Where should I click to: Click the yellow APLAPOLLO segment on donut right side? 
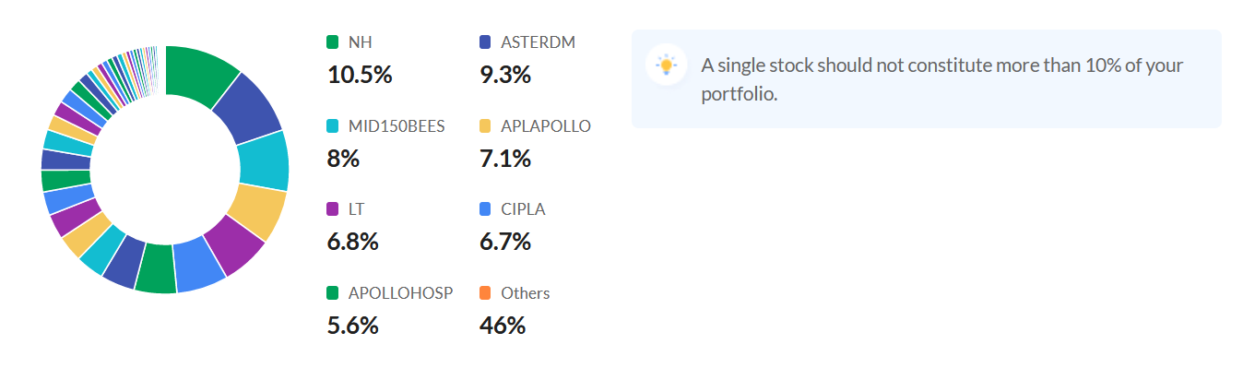(x=256, y=210)
